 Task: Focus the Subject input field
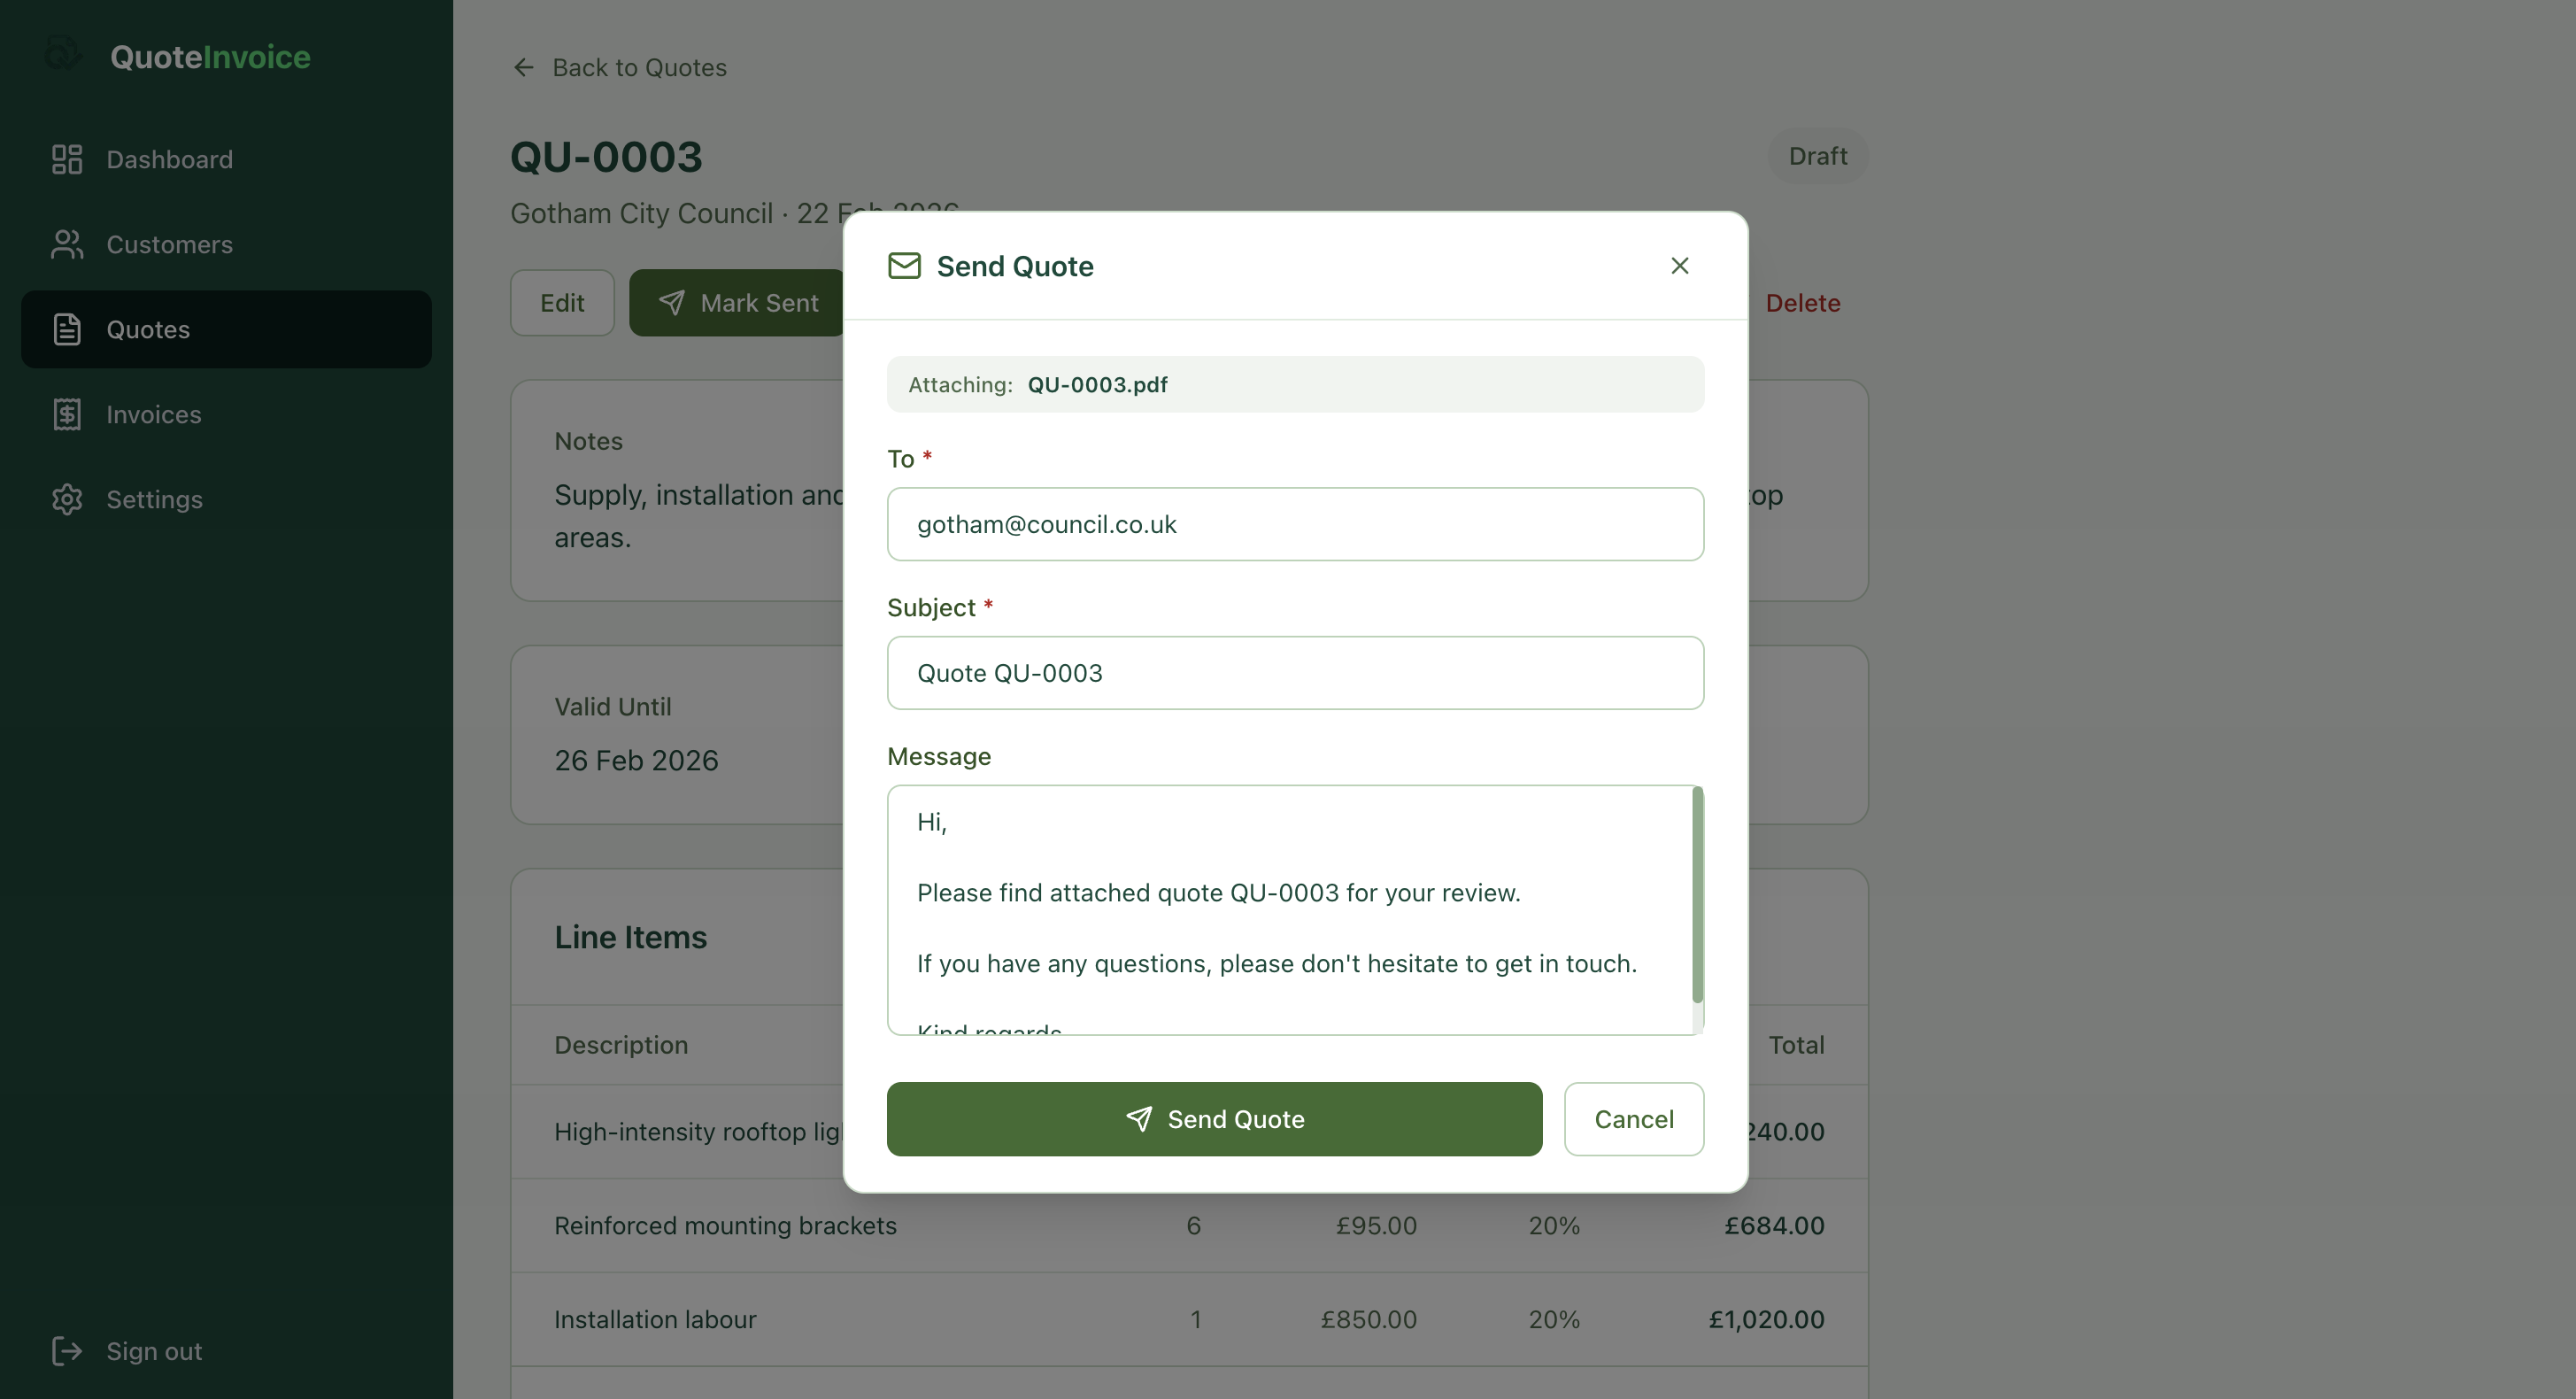point(1295,673)
